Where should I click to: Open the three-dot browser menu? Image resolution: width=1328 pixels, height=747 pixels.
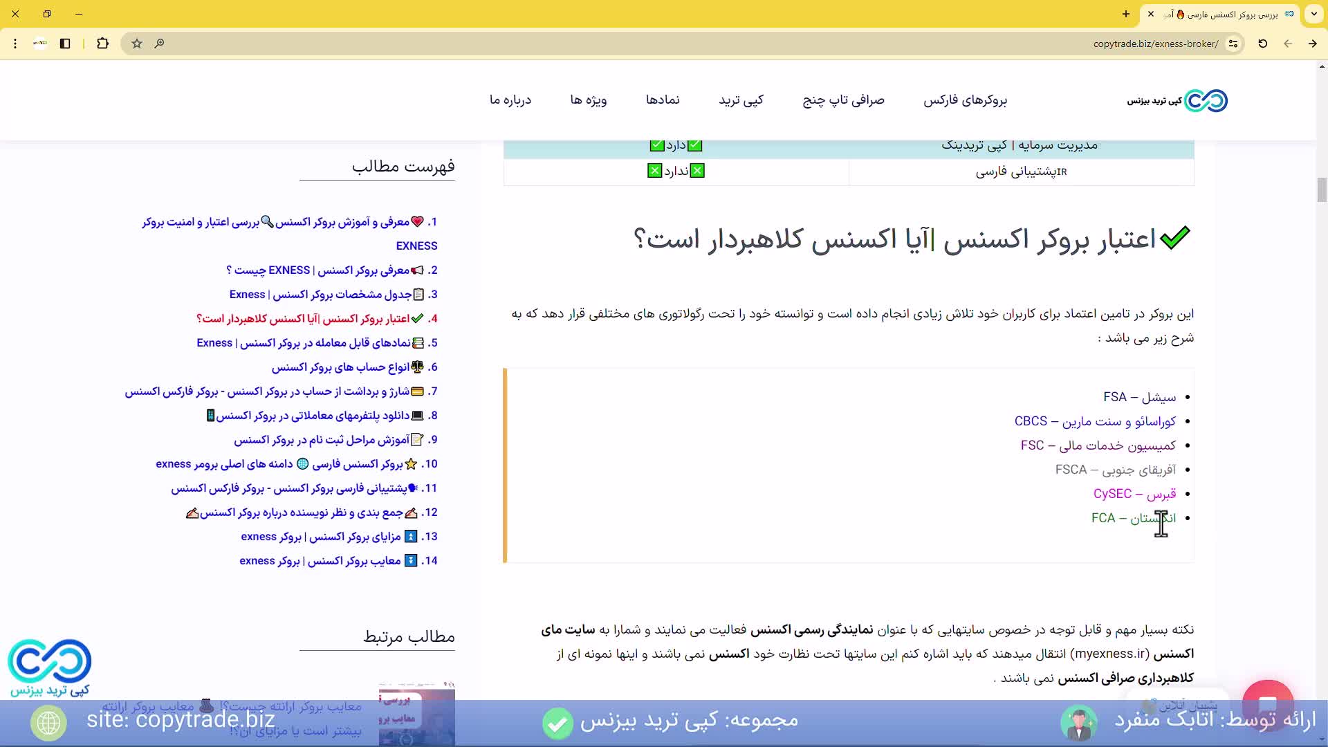click(x=15, y=44)
